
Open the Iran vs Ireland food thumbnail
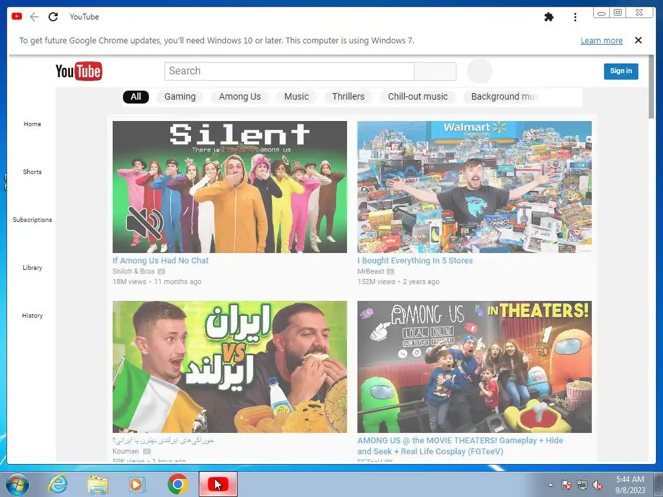[230, 367]
